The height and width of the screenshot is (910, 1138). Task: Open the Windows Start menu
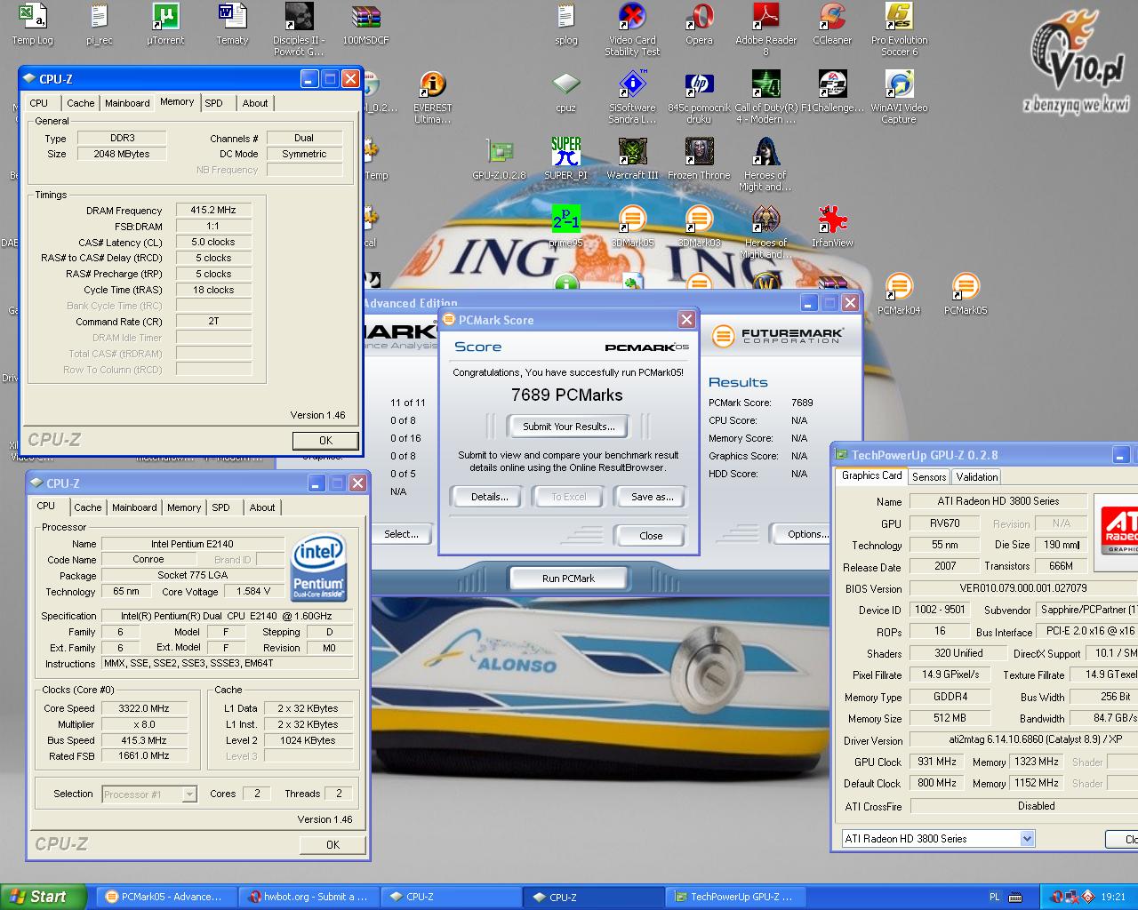[43, 897]
